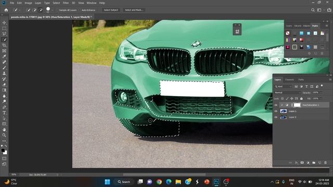Open the layer filter Kind dropdown
This screenshot has height=187, width=333.
click(283, 87)
